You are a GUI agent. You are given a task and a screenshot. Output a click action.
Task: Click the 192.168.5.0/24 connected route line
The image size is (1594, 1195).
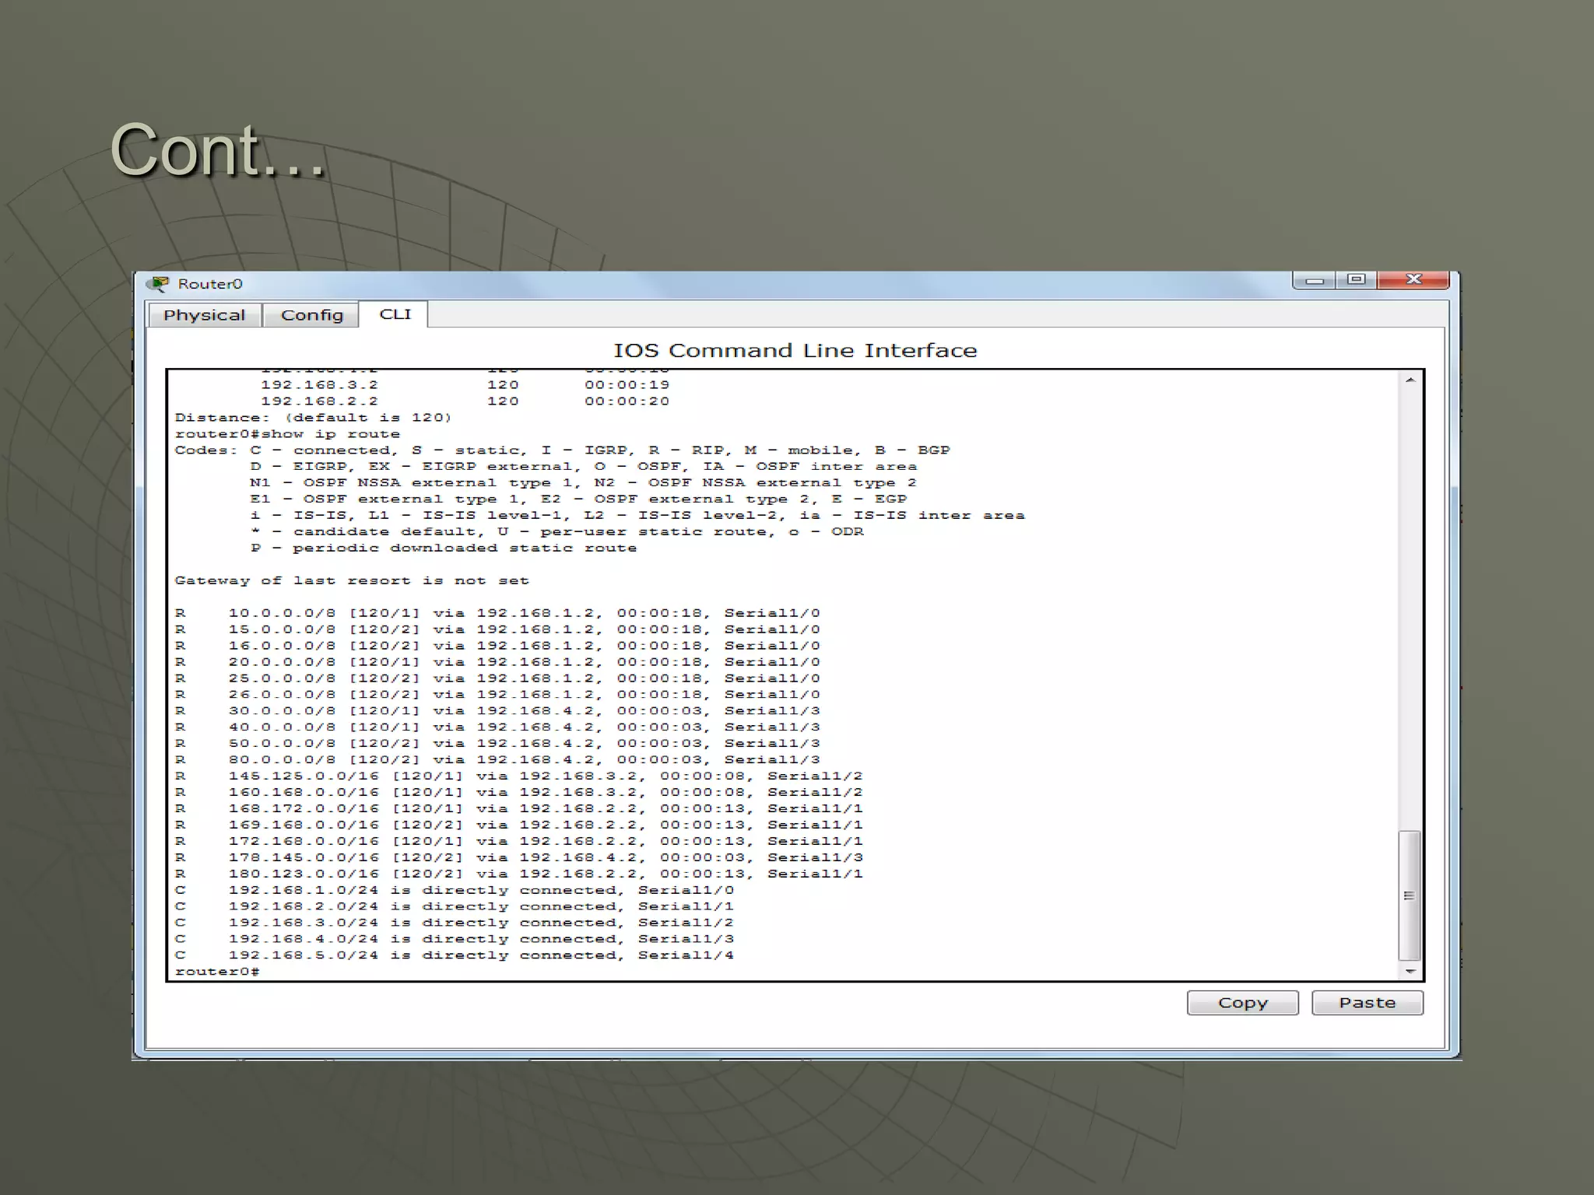[x=454, y=955]
